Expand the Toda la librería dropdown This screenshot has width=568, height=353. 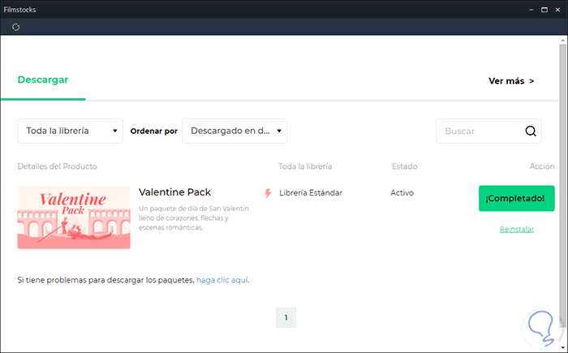(71, 131)
